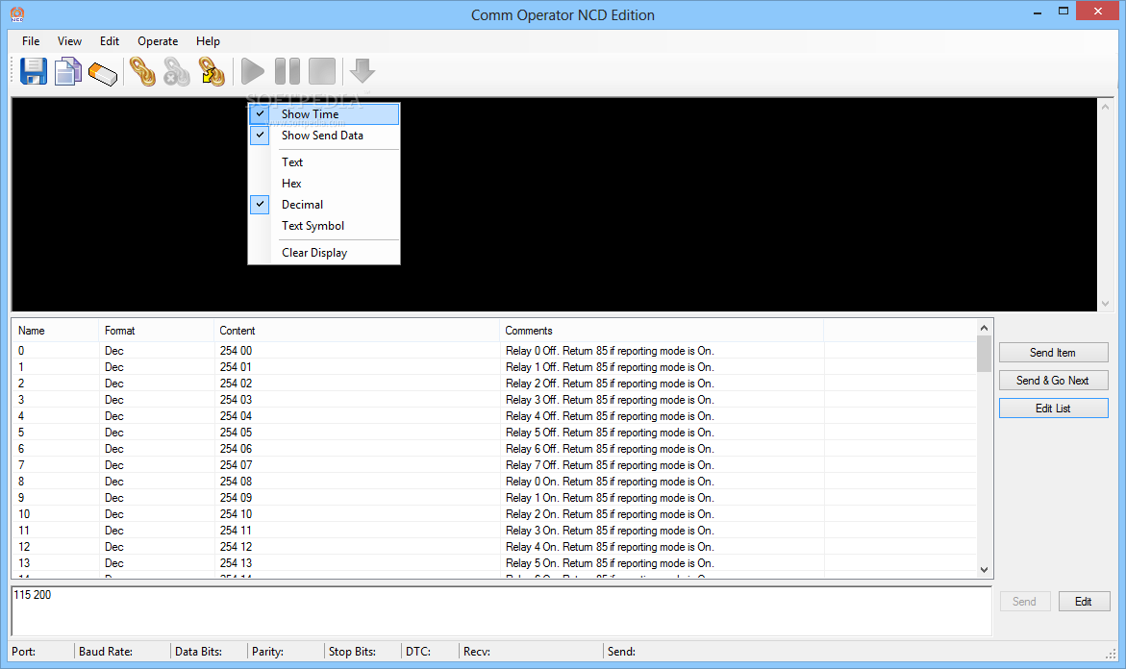Open the File menu
The width and height of the screenshot is (1126, 669).
pyautogui.click(x=31, y=41)
